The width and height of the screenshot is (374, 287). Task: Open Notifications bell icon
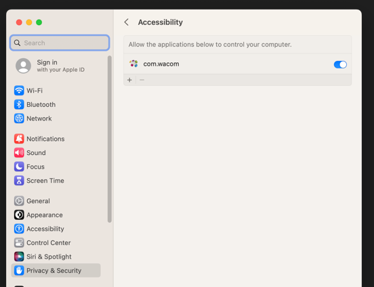[19, 139]
